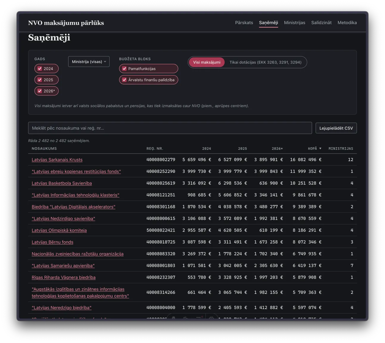Sort by the 2024 column header in the table

(x=207, y=148)
